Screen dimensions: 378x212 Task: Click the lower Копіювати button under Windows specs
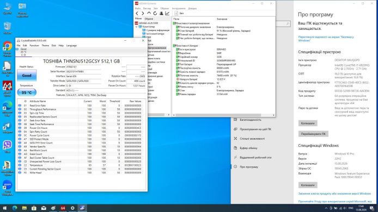click(308, 185)
